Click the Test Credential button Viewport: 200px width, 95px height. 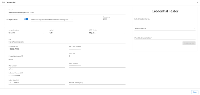coord(189,43)
